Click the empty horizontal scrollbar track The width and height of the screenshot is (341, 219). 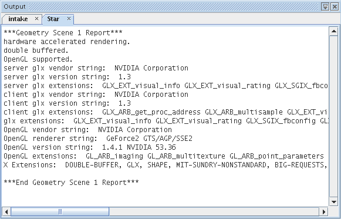click(214, 211)
